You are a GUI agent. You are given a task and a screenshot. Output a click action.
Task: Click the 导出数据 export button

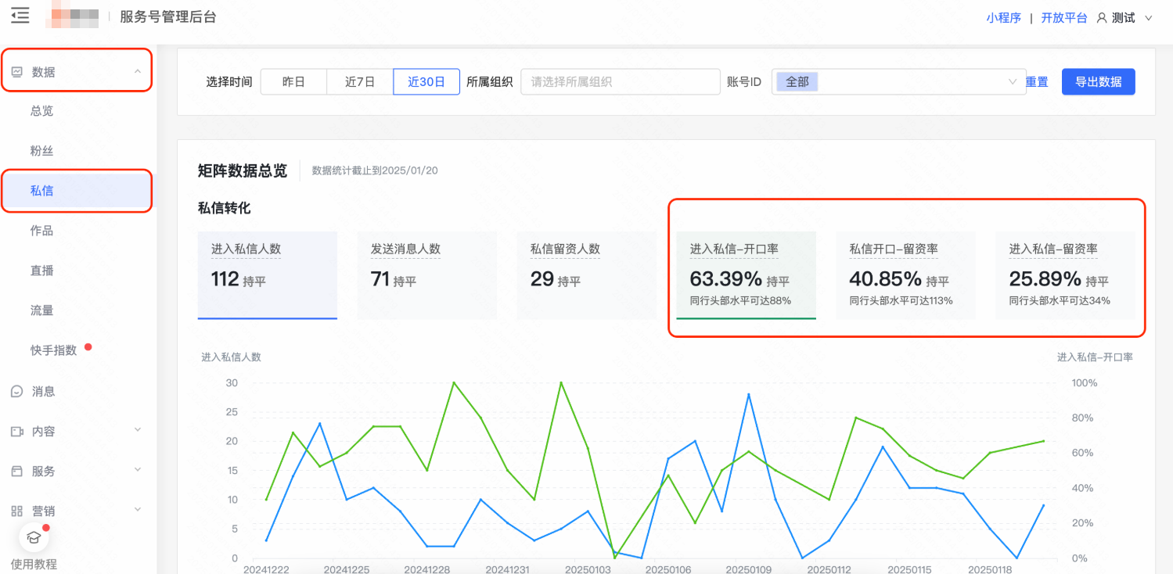tap(1098, 81)
